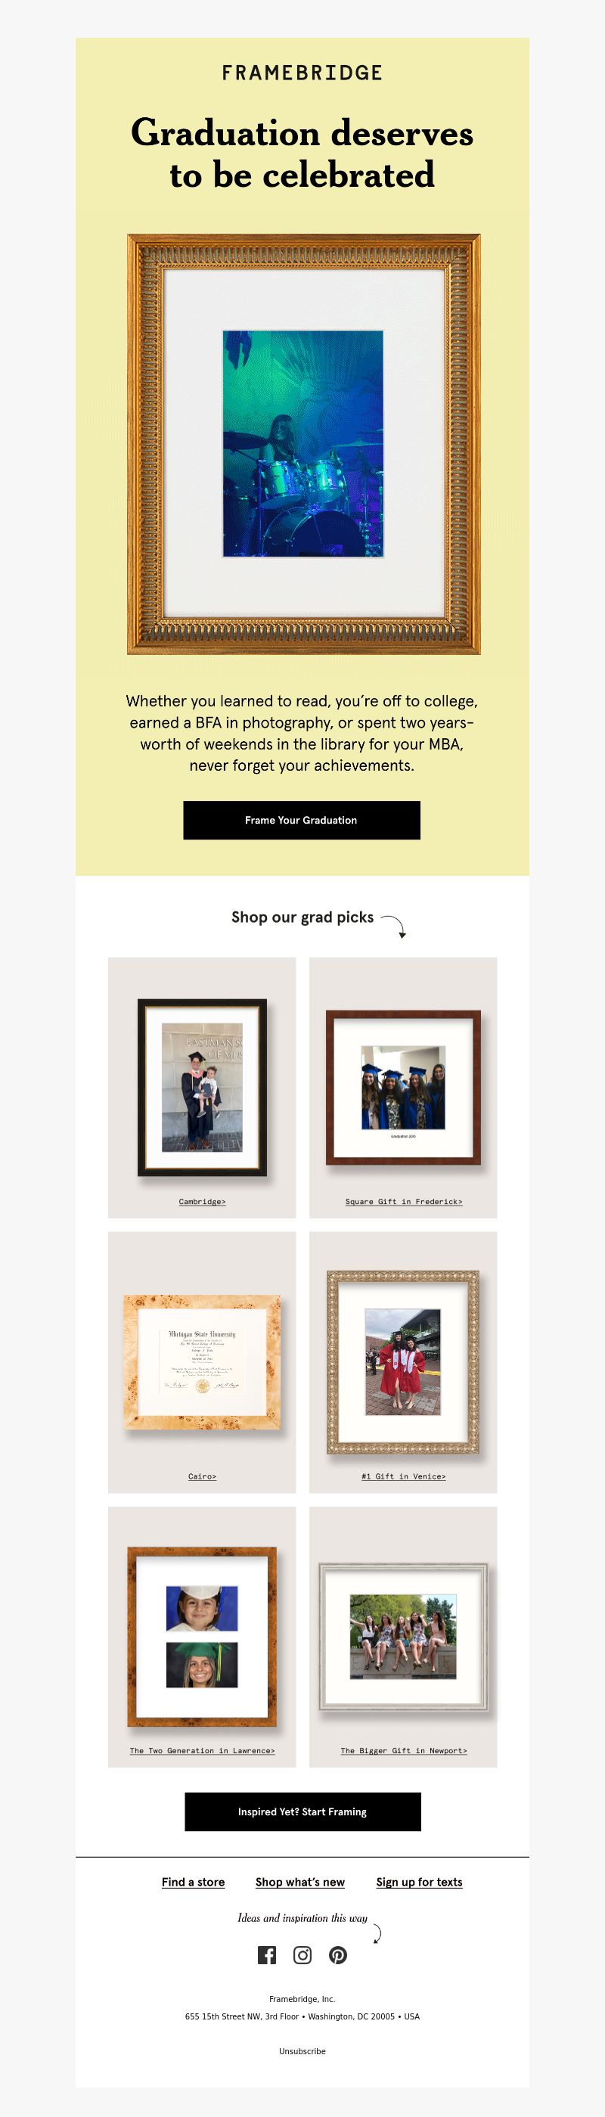Open the Square Gift in Frederick> link

click(404, 1202)
